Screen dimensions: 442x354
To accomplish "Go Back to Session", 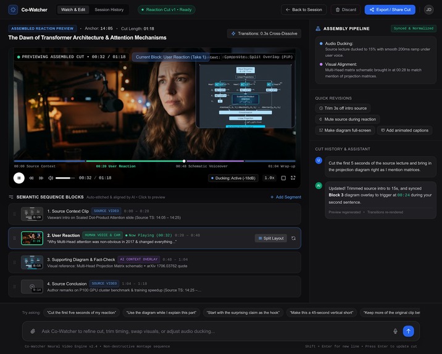I will (304, 10).
